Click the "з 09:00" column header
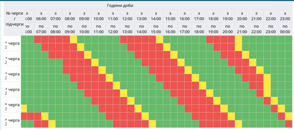Image resolution: width=294 pixels, height=130 pixels. (x=84, y=16)
